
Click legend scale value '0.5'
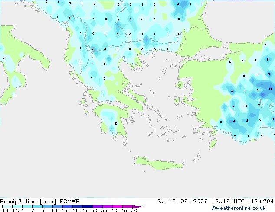pos(15,210)
